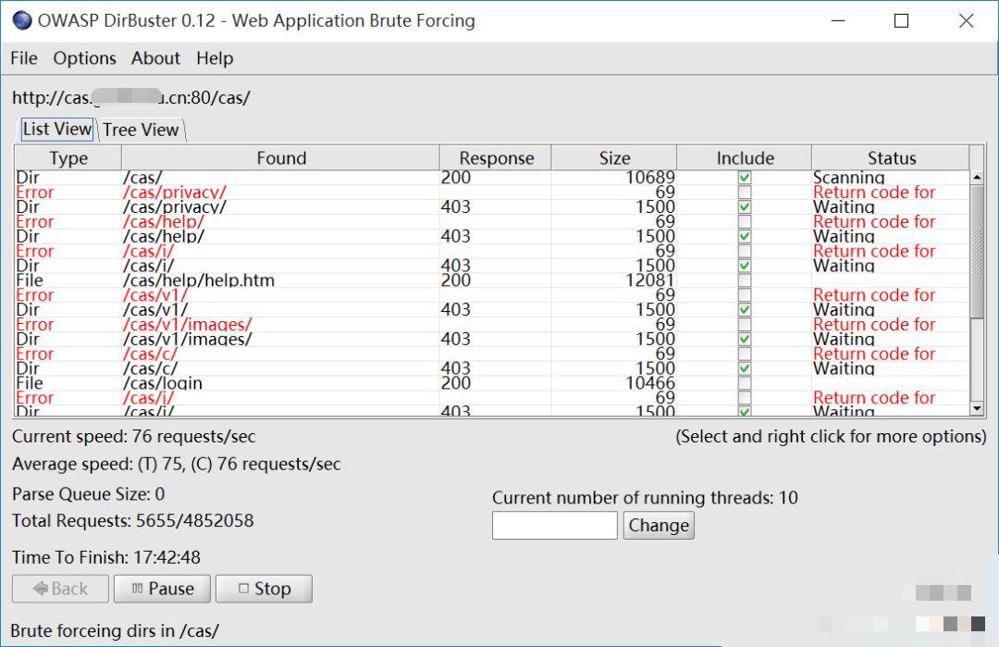Click Return code status of Error /cas/help/ row
Screen dimensions: 999x647
[x=874, y=221]
